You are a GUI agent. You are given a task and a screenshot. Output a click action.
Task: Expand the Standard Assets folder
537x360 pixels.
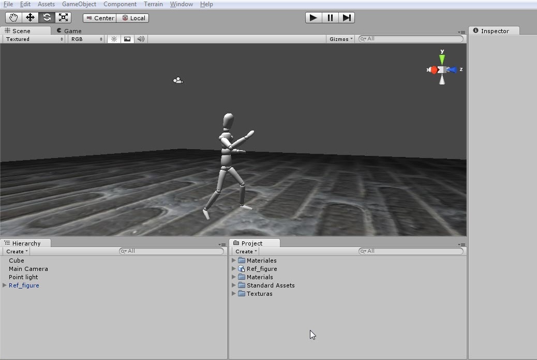tap(233, 285)
